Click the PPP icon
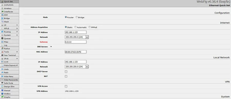Image resolution: width=231 pixels, height=99 pixels. [2, 15]
